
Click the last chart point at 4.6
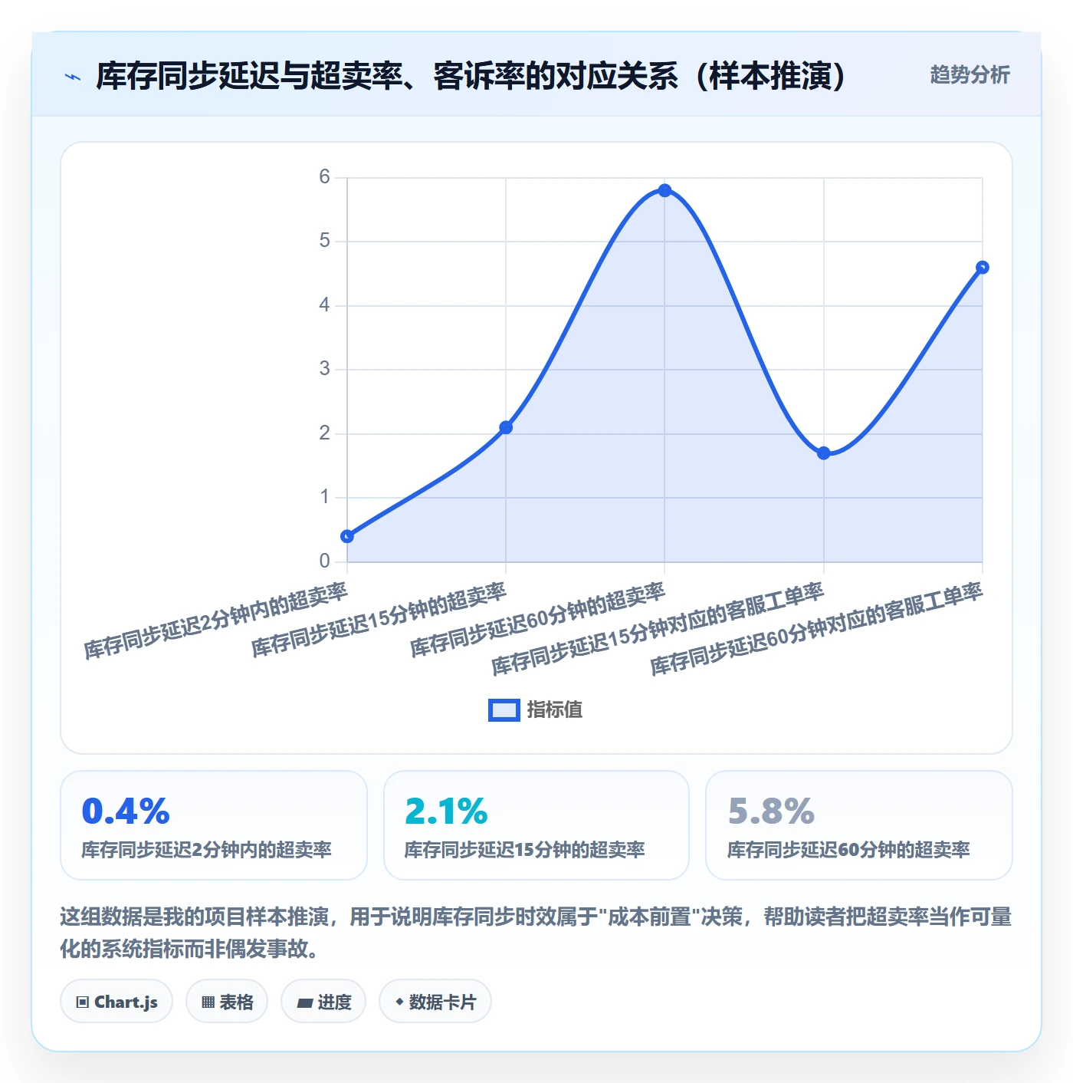click(x=983, y=268)
